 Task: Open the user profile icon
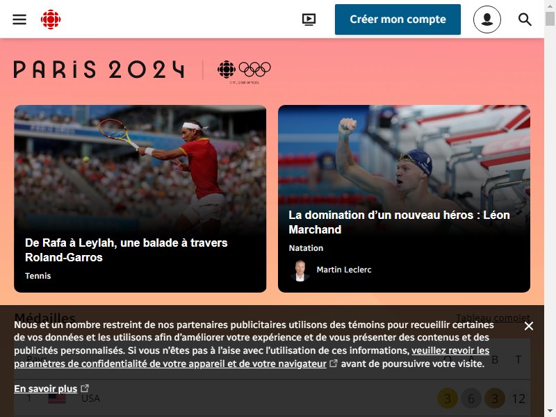click(x=487, y=19)
